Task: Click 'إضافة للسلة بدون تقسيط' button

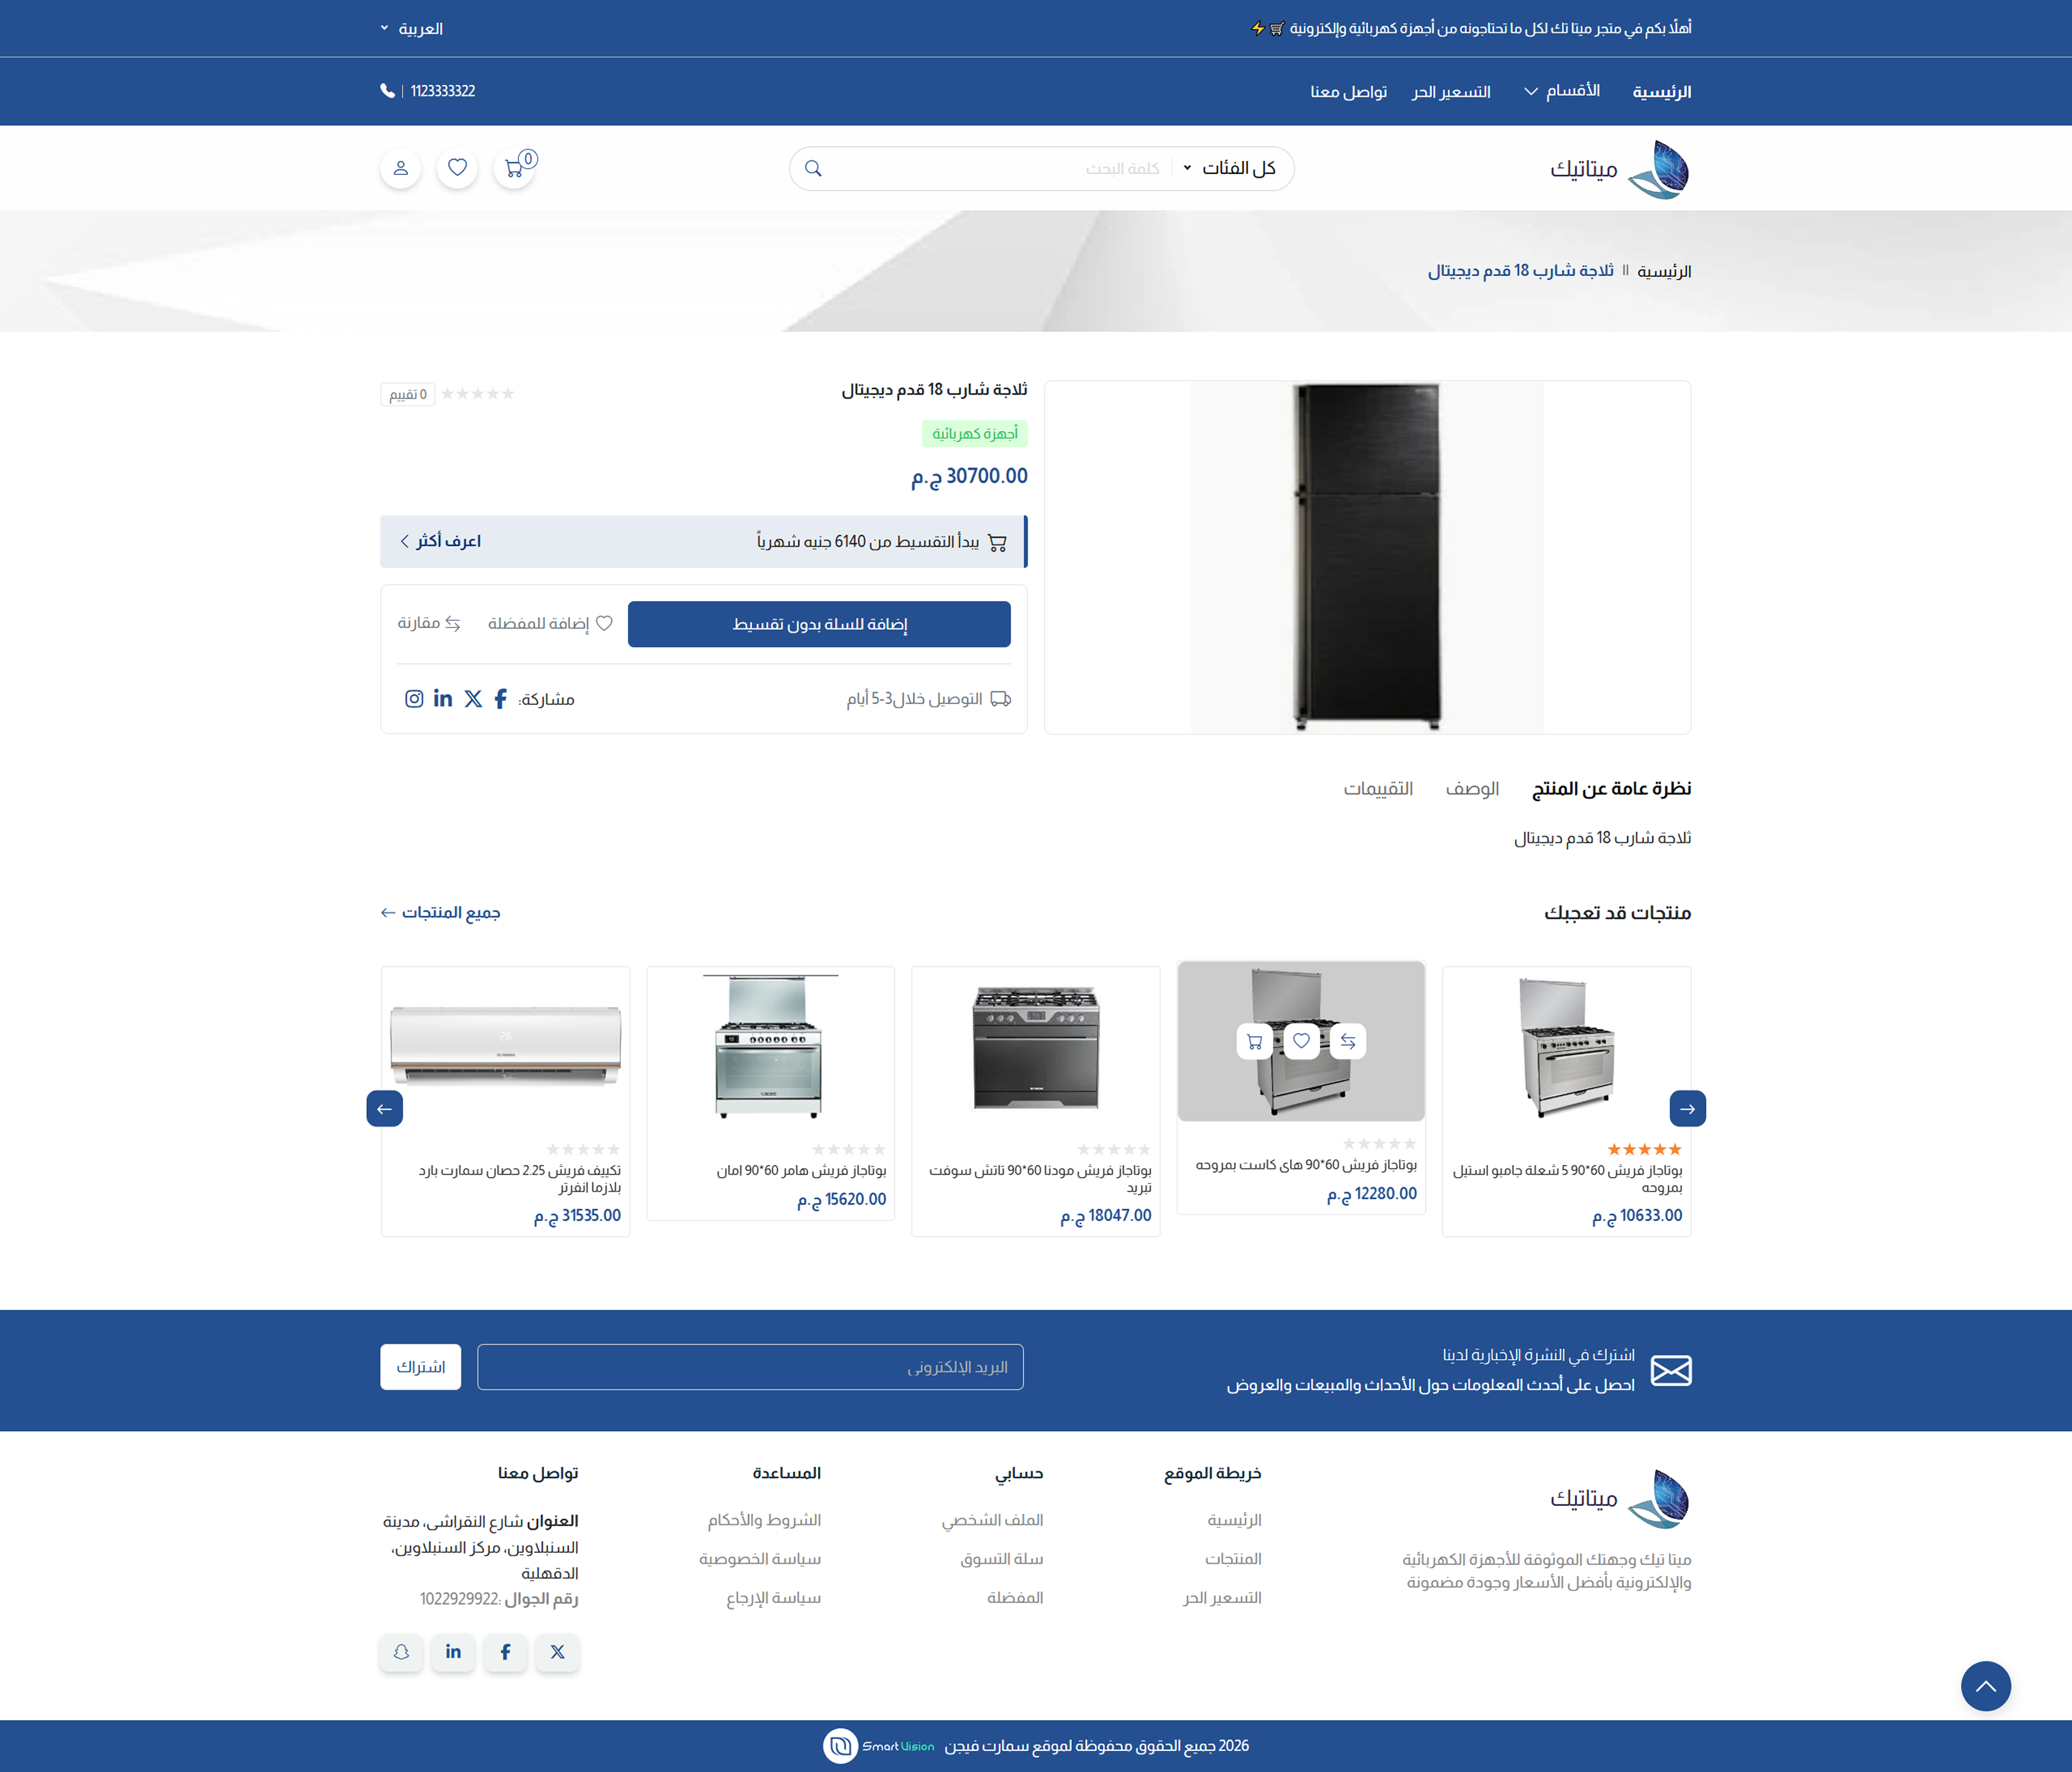Action: click(x=819, y=625)
